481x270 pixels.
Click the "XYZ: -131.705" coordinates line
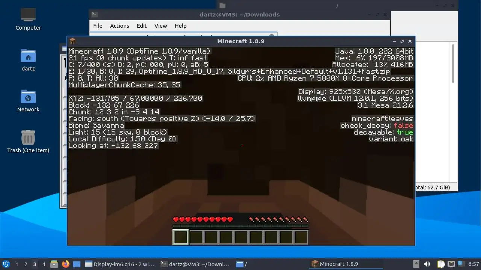135,98
